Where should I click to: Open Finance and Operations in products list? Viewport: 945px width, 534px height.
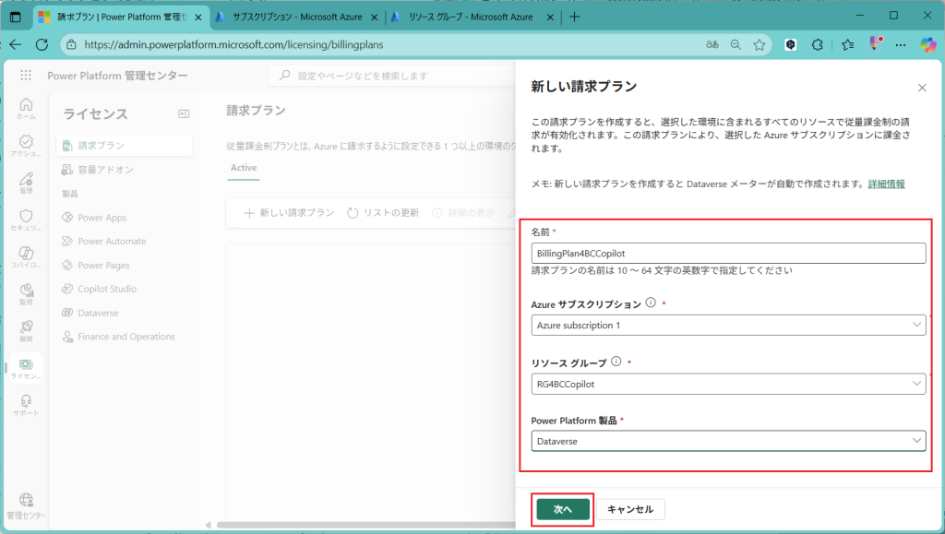pos(125,337)
